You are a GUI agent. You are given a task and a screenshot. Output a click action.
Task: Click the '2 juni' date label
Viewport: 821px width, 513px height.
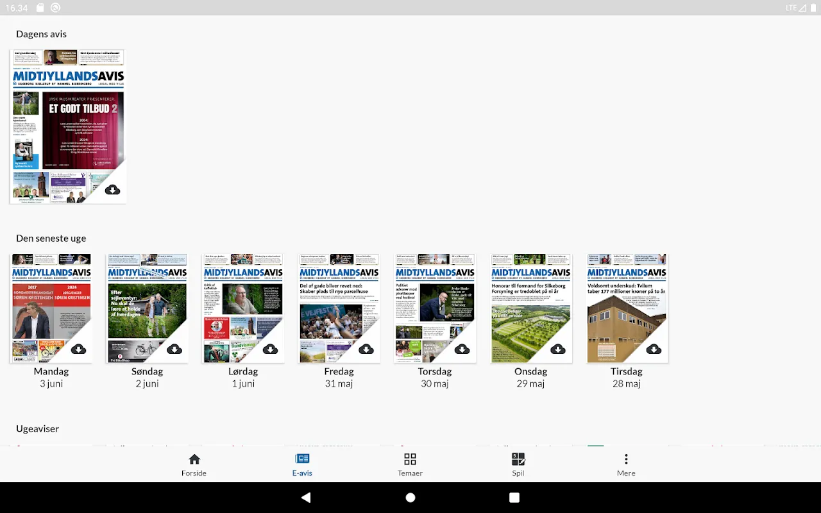tap(147, 383)
